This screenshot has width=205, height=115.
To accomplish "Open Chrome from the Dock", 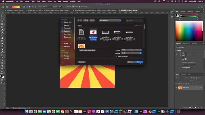I will point(35,111).
